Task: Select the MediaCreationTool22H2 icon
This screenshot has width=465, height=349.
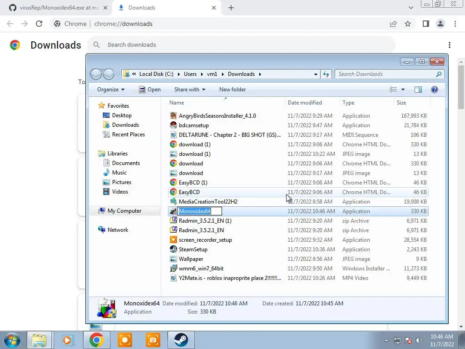Action: (x=173, y=201)
